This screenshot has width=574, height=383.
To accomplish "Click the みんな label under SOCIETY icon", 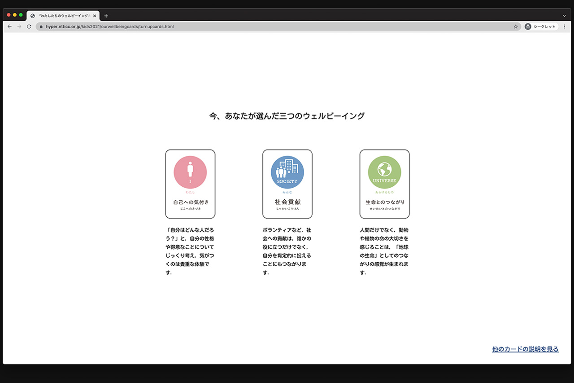I will pyautogui.click(x=287, y=192).
